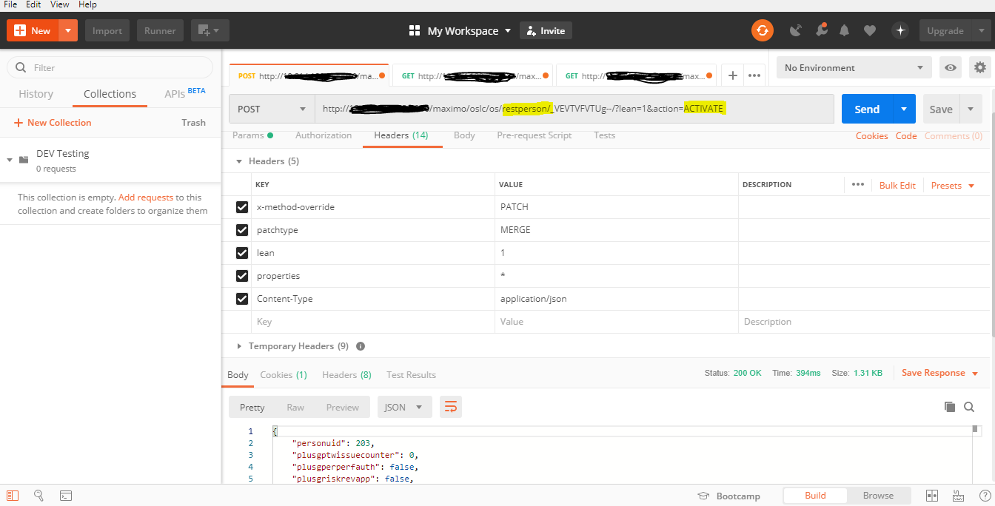Click the Import button
This screenshot has width=995, height=506.
point(107,30)
